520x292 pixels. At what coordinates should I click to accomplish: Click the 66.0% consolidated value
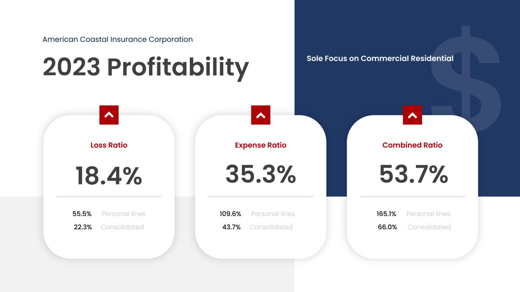coord(387,227)
